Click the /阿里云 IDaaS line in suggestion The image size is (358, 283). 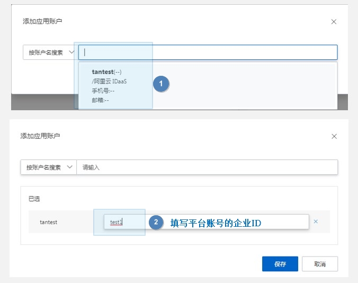click(109, 82)
